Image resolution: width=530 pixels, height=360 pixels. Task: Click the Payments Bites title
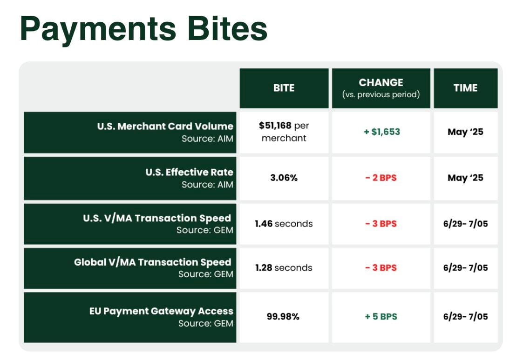(x=143, y=29)
